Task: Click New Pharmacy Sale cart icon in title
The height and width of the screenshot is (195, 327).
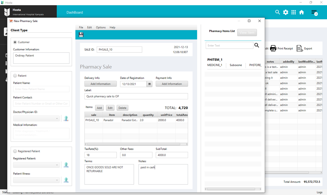Action: coord(11,21)
